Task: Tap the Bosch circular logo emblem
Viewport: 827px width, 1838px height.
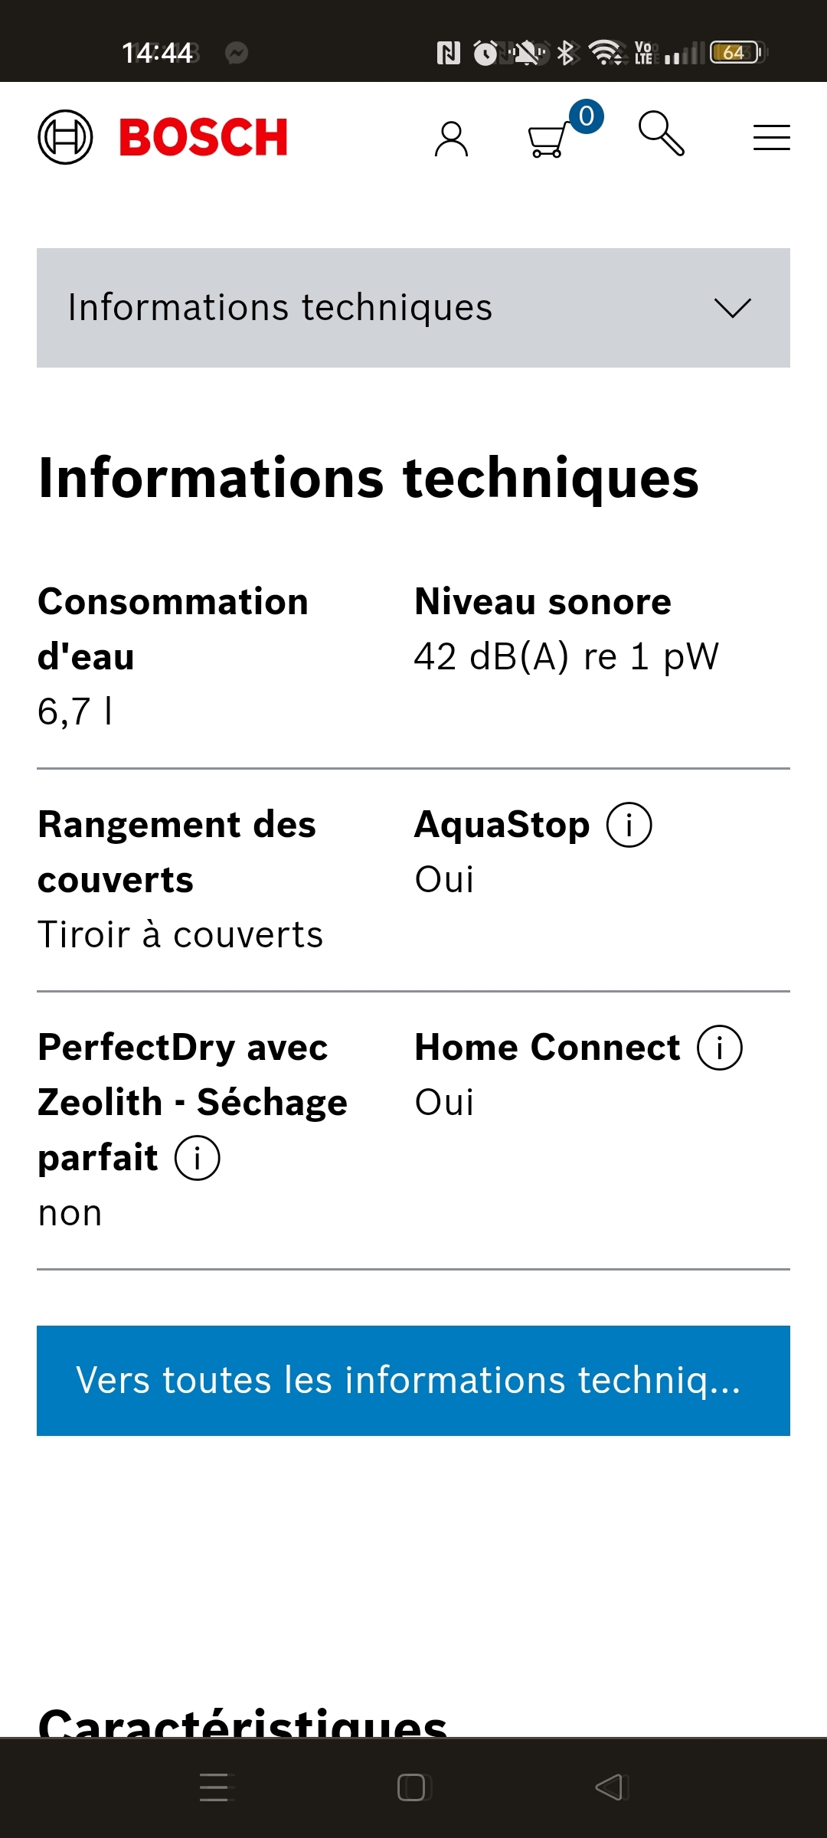Action: click(65, 137)
